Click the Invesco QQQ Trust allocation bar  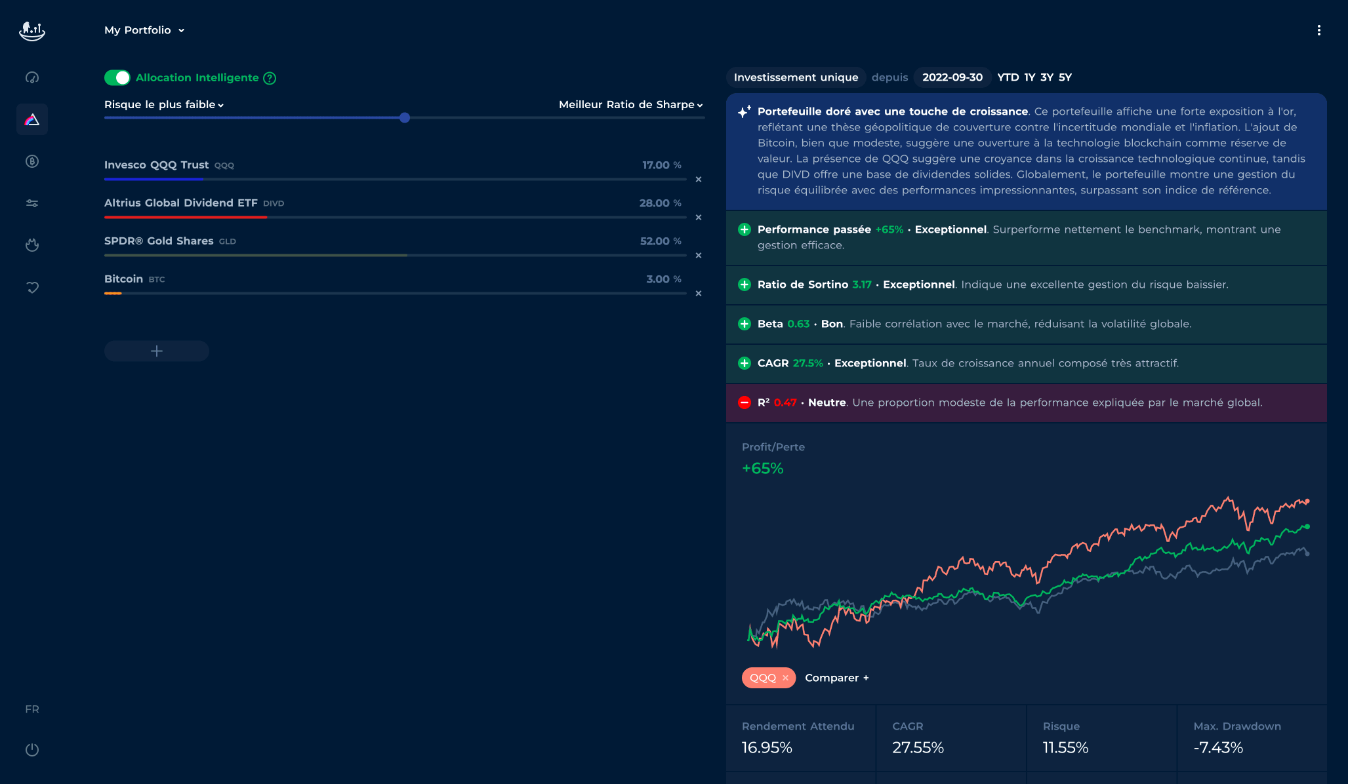click(395, 179)
